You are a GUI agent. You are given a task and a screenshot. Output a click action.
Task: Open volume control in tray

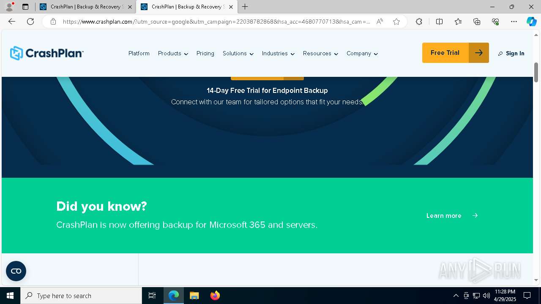pos(486,296)
